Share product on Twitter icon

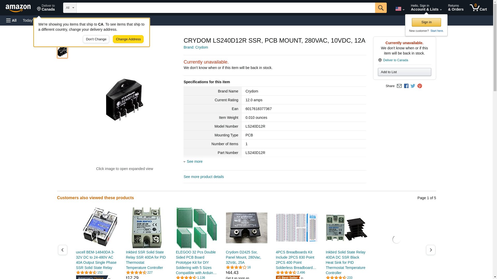tap(413, 86)
